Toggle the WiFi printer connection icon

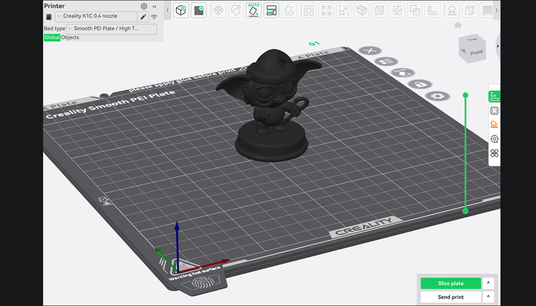tap(154, 17)
